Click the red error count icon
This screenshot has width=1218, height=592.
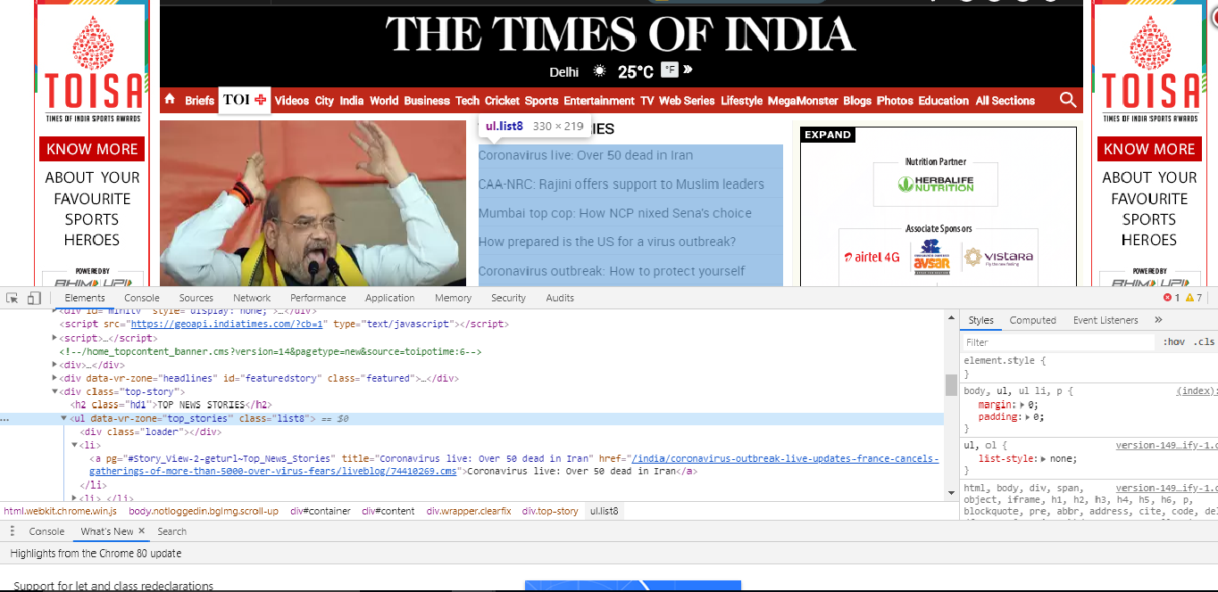pyautogui.click(x=1167, y=298)
